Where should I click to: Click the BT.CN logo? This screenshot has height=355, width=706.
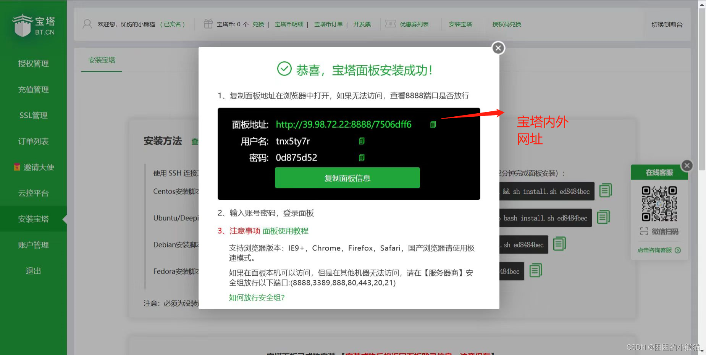pyautogui.click(x=34, y=25)
